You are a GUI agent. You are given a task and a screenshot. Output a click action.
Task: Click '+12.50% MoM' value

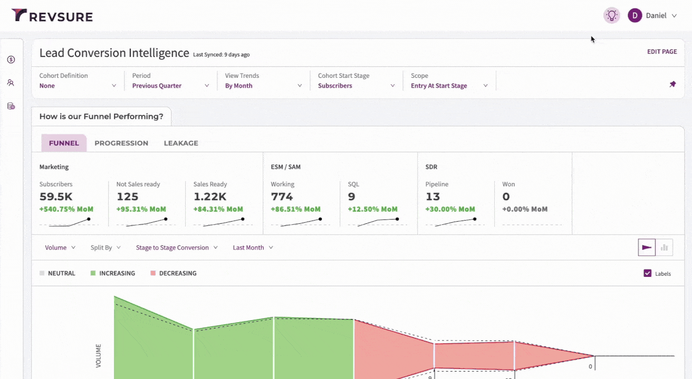372,209
